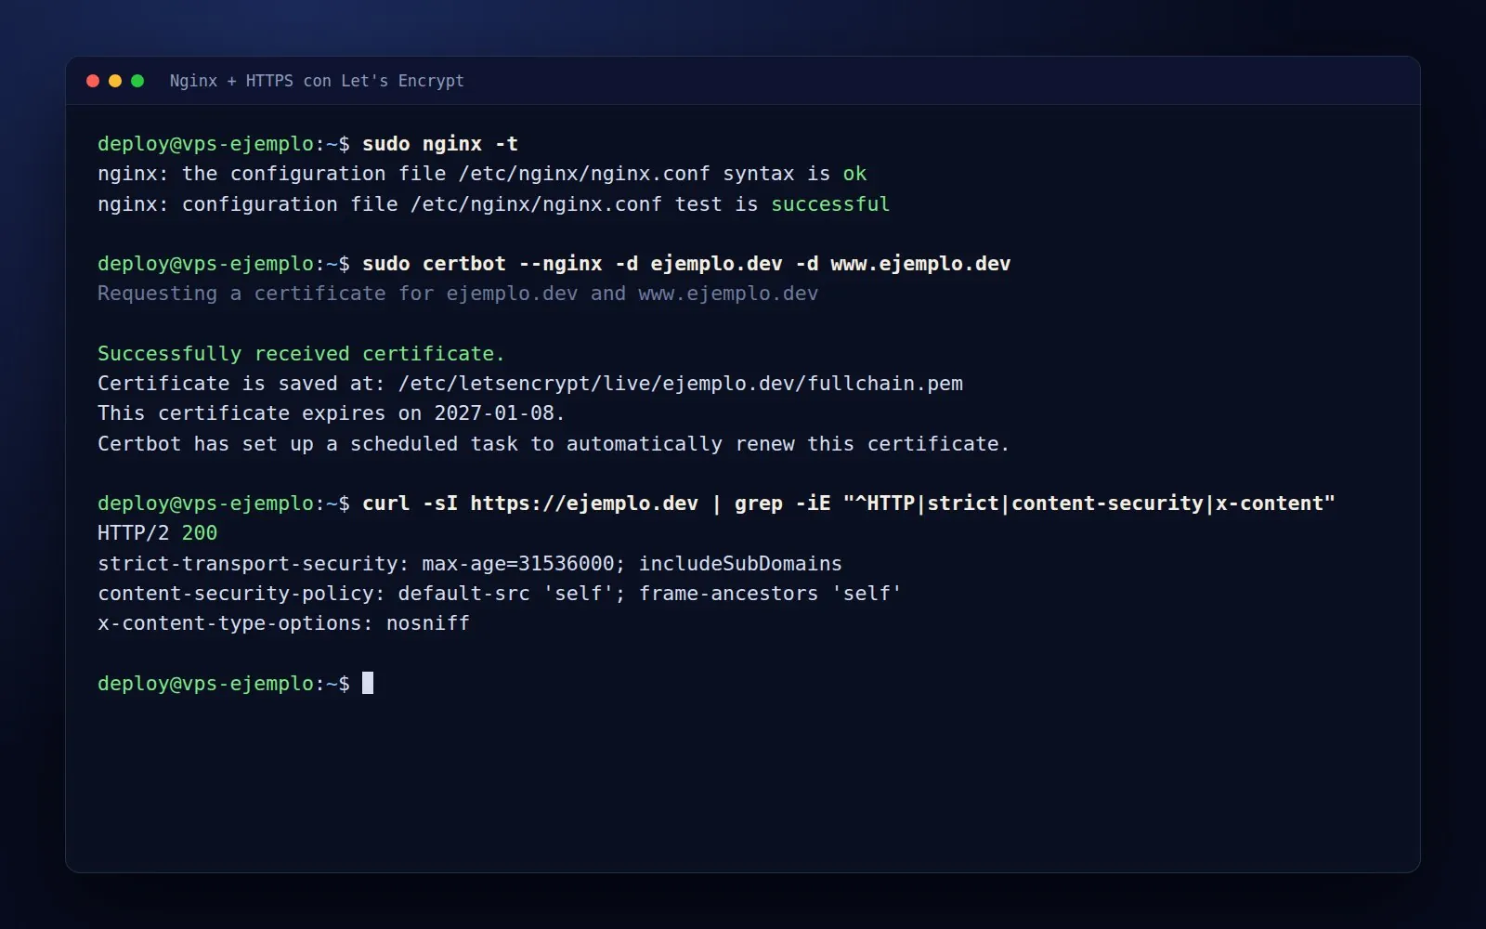
Task: Click the 'Certbot has set up a scheduled task' line
Action: pyautogui.click(x=554, y=444)
